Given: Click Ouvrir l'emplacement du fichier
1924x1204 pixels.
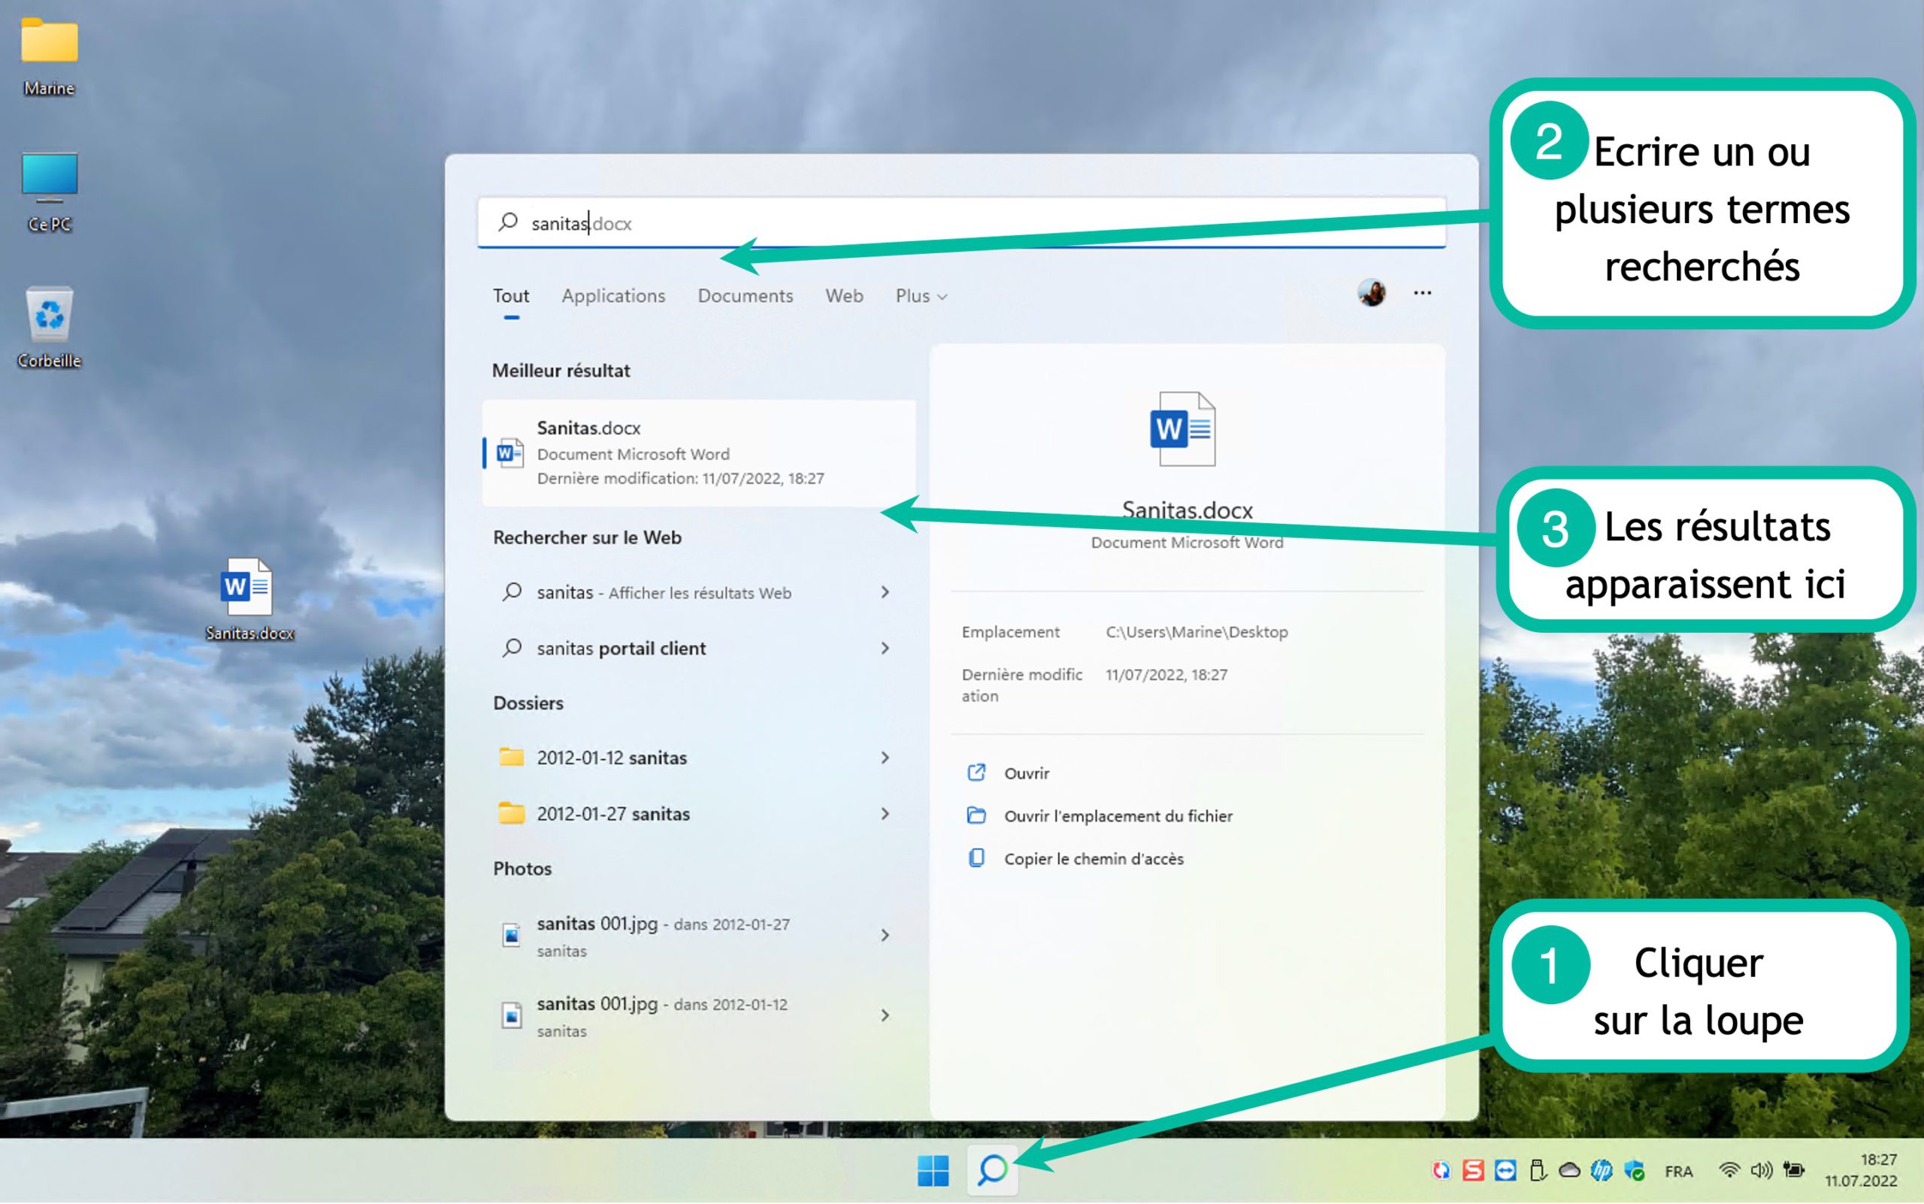Looking at the screenshot, I should [x=1118, y=816].
